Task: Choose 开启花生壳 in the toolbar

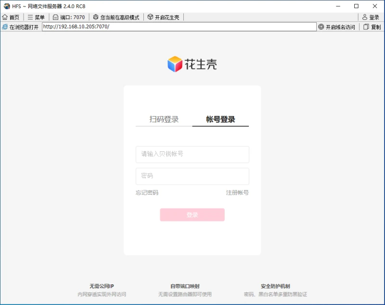Action: pos(163,17)
